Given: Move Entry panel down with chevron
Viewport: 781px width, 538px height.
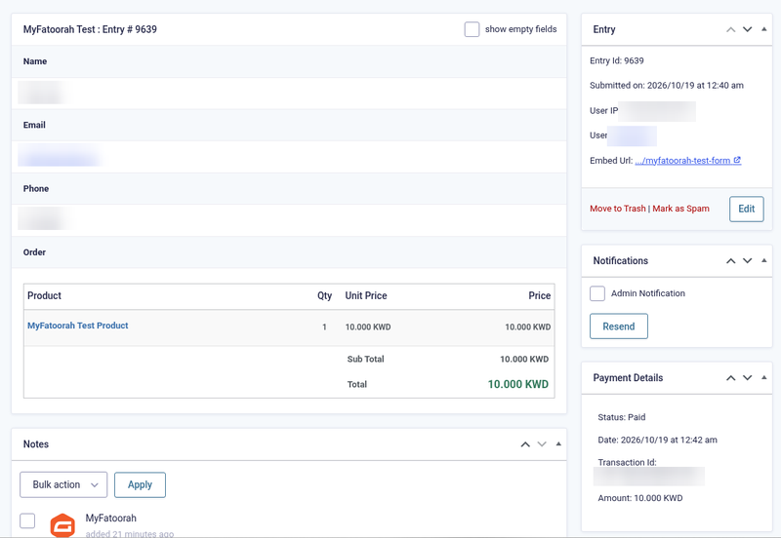Looking at the screenshot, I should [x=747, y=29].
